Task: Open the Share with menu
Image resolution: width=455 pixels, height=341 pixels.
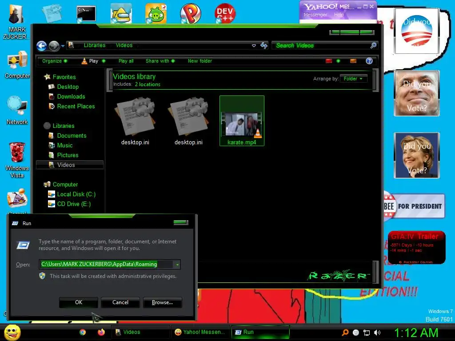Action: coord(160,61)
